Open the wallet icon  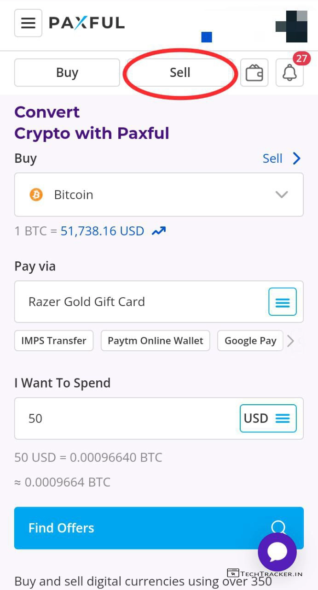254,73
